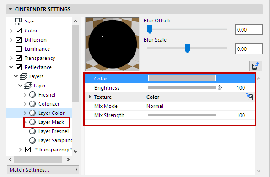Open the Layer Fresnel item
This screenshot has height=177, width=270.
(x=54, y=131)
